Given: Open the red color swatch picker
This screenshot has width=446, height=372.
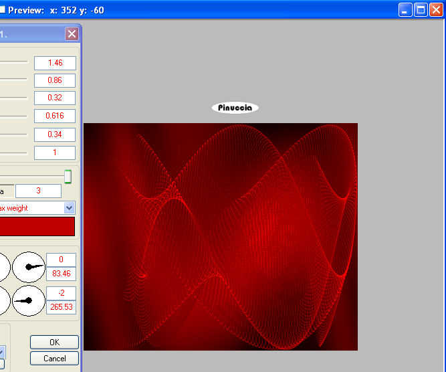Looking at the screenshot, I should click(37, 227).
